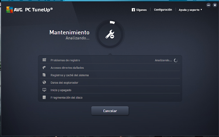Minimize the AVG PC TuneUp window
Viewport: 219px width, 137px height.
point(208,5)
